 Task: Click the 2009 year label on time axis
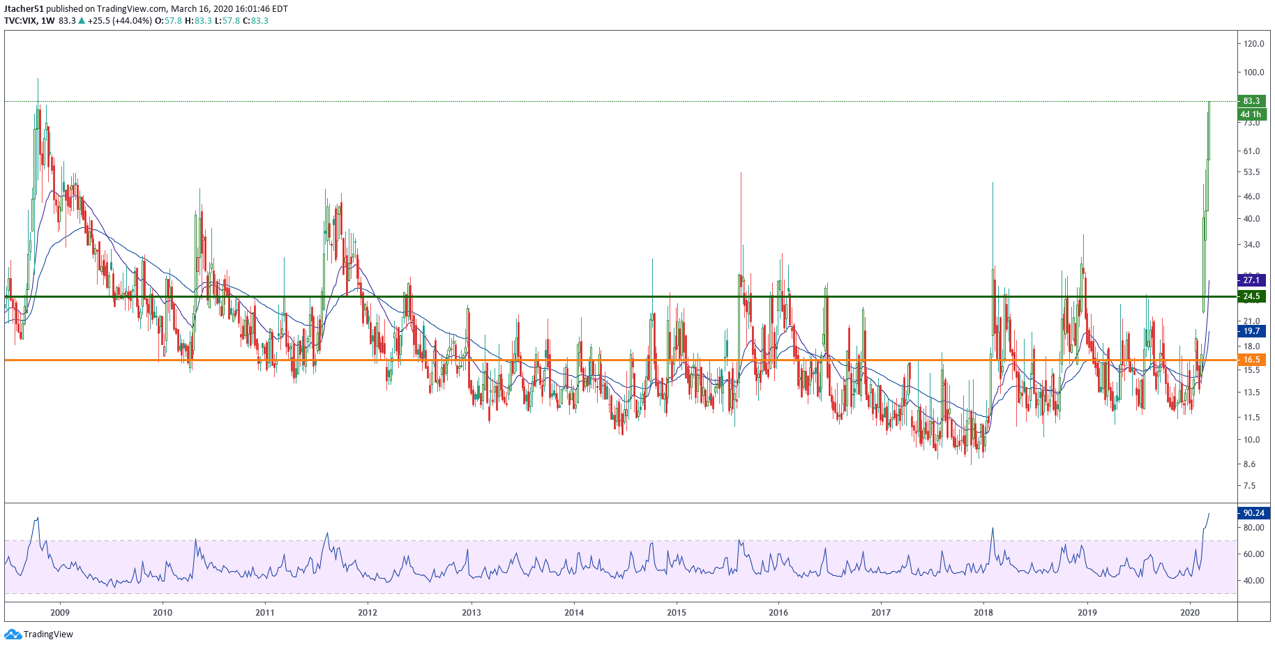pos(60,613)
